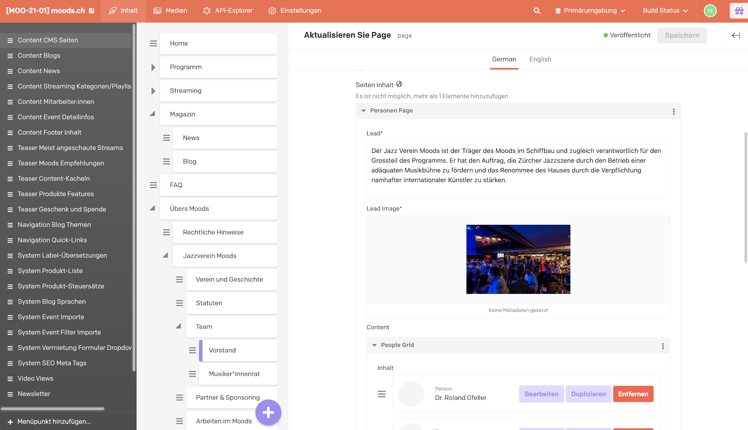
Task: Collapse the Personen Page section
Action: (363, 111)
